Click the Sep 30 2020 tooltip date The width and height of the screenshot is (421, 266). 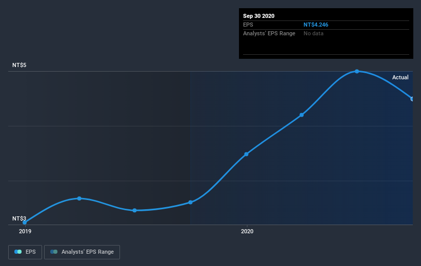point(258,16)
